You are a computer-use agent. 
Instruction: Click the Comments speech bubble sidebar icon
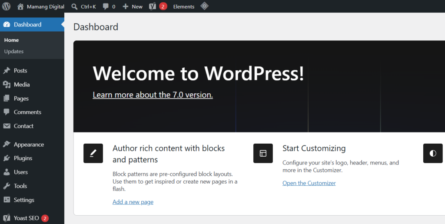[x=7, y=112]
